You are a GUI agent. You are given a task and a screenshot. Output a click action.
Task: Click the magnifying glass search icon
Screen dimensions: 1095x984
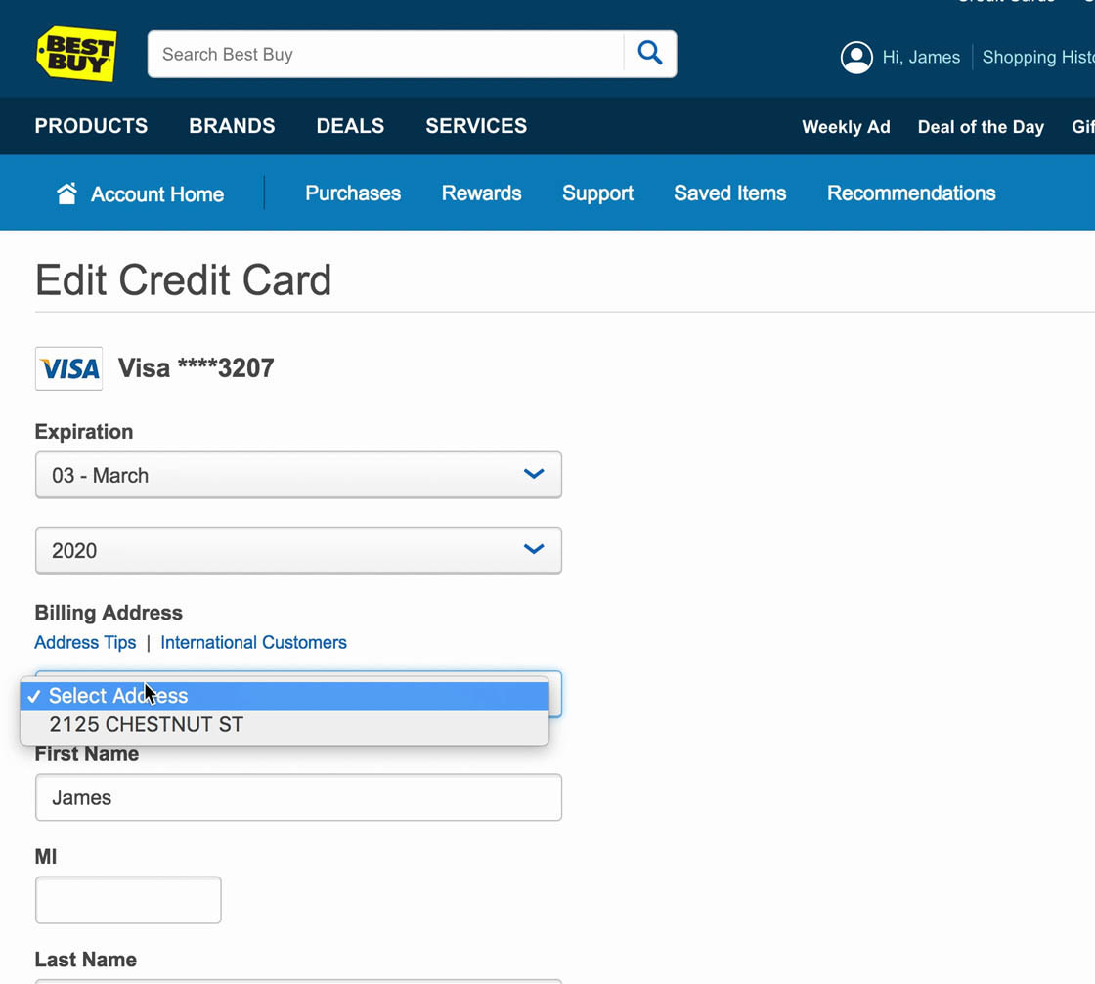coord(649,54)
